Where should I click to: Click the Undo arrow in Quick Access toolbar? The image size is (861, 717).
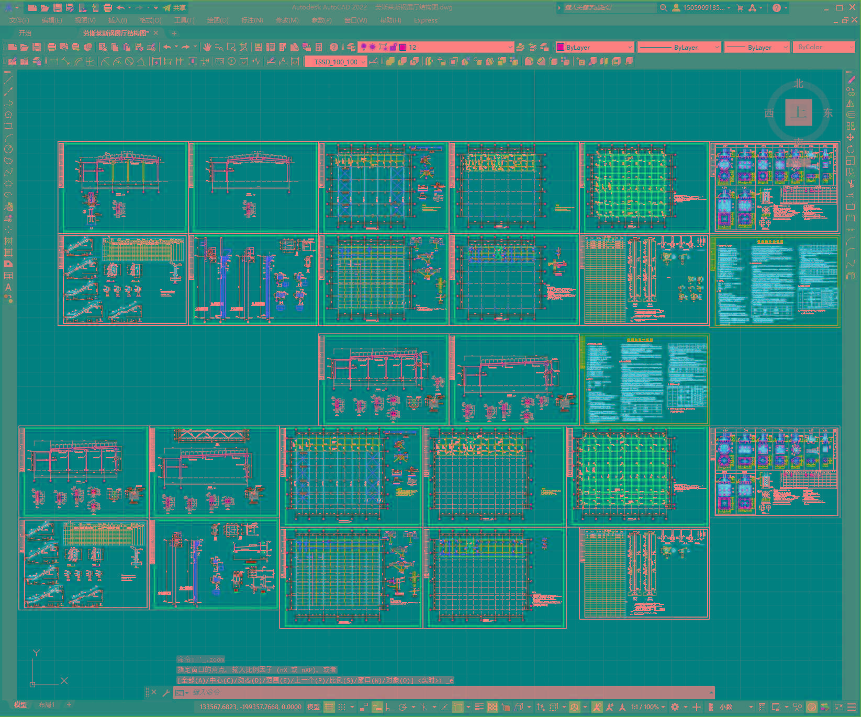120,8
